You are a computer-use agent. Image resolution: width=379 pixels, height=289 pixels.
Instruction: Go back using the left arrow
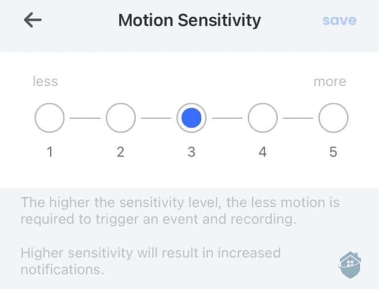(33, 20)
